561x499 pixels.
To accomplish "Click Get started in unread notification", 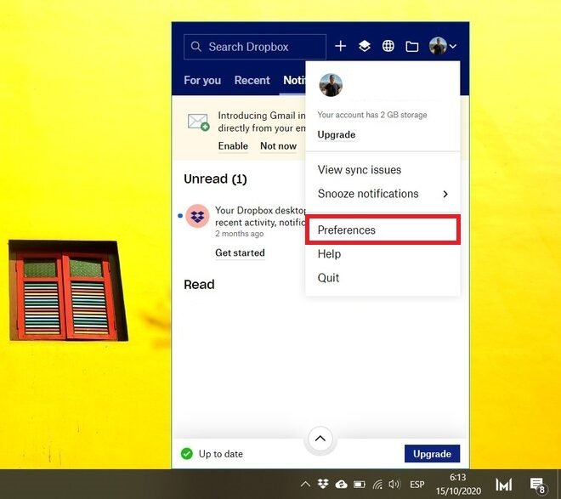I will pos(240,252).
